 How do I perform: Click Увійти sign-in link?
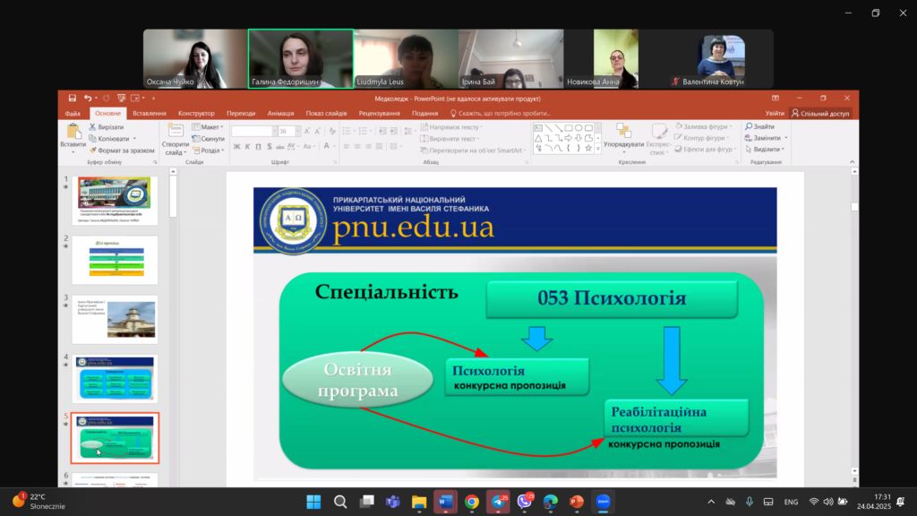(775, 114)
